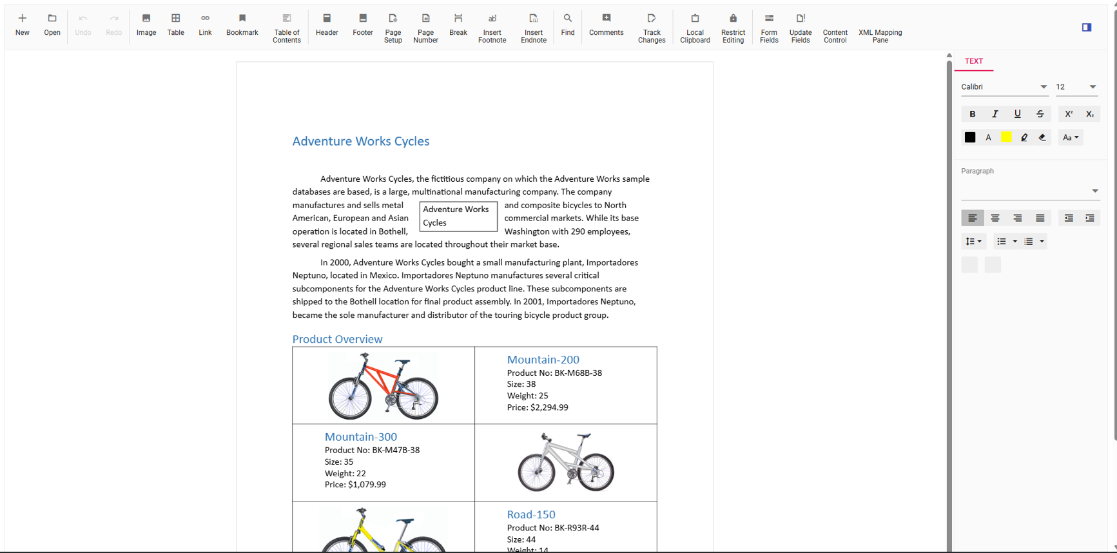The width and height of the screenshot is (1117, 553).
Task: Toggle Underline formatting
Action: tap(1018, 114)
